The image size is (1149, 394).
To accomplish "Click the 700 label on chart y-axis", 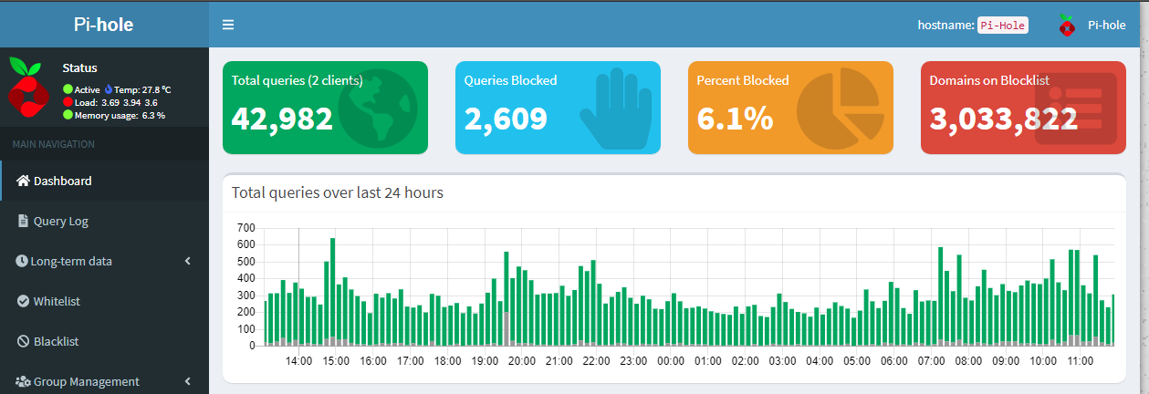I will [246, 227].
